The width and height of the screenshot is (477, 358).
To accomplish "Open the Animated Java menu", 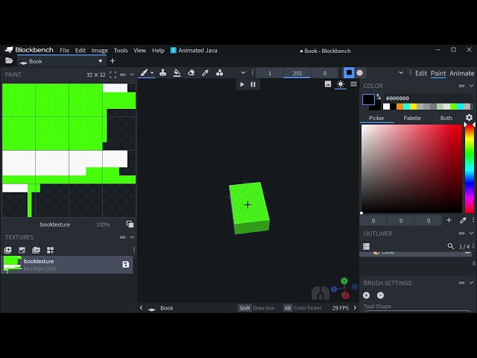I will pyautogui.click(x=194, y=50).
